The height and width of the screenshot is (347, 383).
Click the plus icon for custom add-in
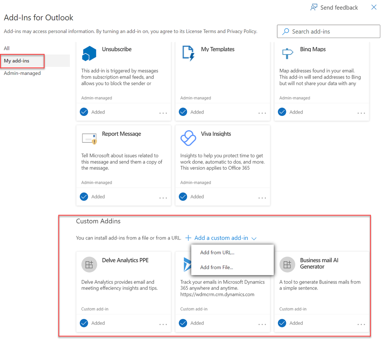pos(188,238)
